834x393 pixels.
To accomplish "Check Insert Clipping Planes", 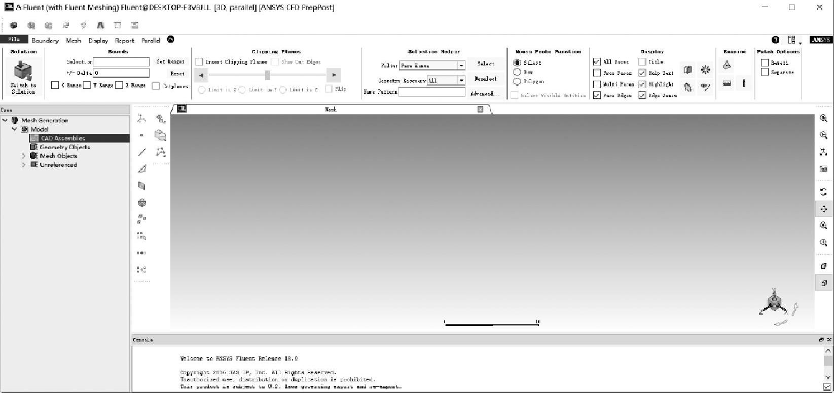I will pyautogui.click(x=199, y=62).
